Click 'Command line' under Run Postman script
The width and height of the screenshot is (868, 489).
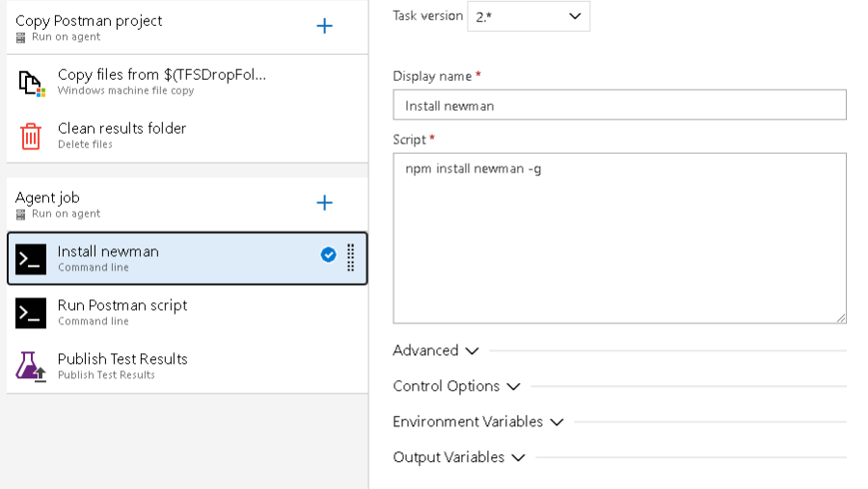tap(94, 322)
